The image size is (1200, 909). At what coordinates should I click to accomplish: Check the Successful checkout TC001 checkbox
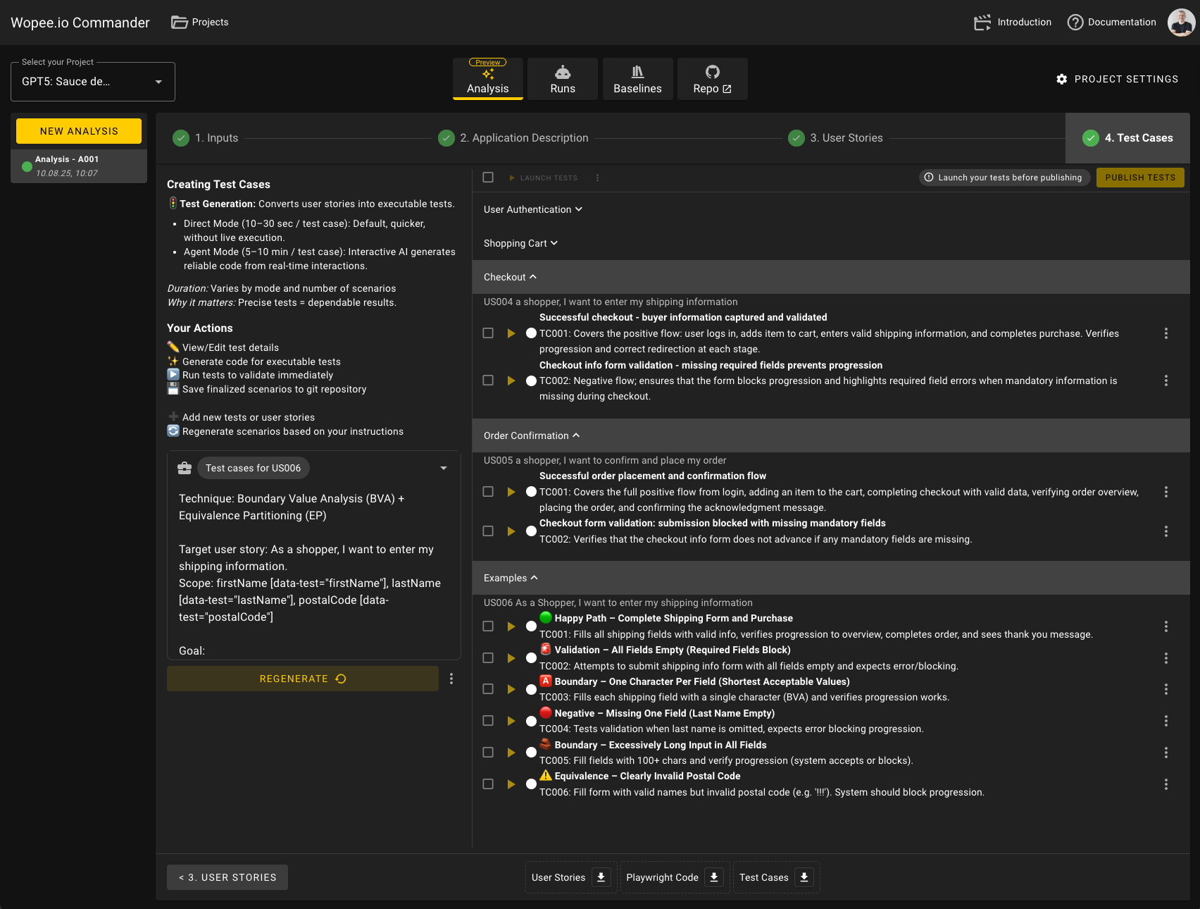488,333
